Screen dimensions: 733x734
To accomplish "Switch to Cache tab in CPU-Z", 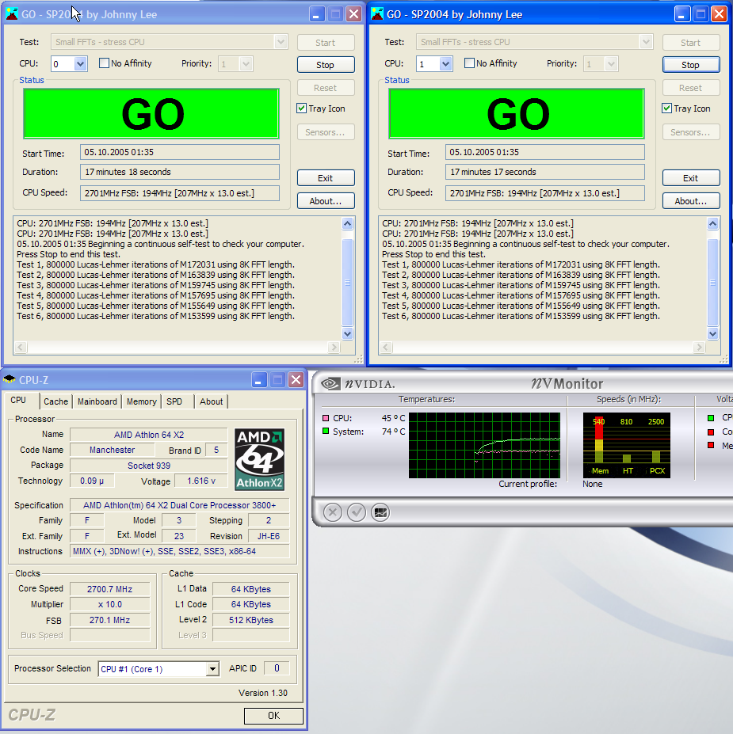I will [55, 401].
